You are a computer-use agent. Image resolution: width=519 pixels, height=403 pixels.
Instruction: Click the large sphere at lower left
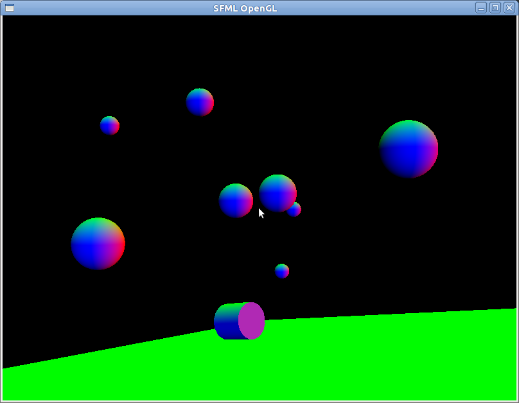[98, 244]
